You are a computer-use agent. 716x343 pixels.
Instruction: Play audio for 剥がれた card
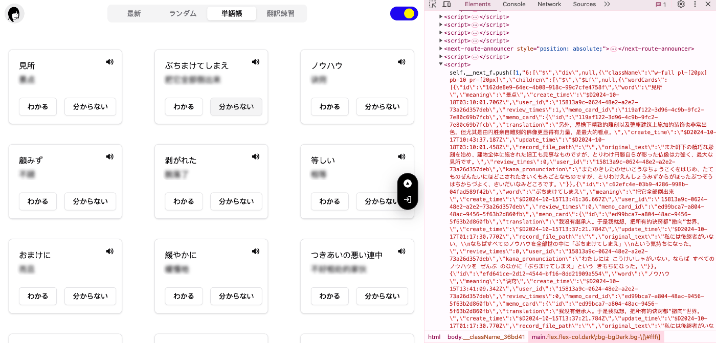coord(256,156)
